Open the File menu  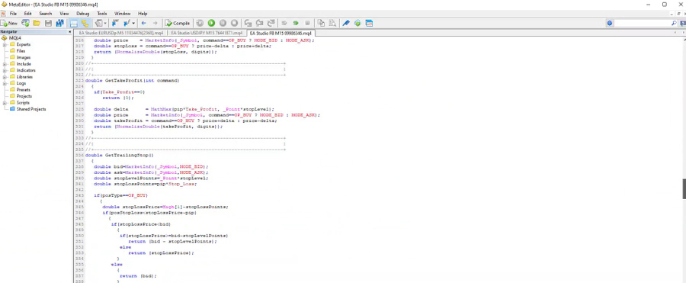13,14
